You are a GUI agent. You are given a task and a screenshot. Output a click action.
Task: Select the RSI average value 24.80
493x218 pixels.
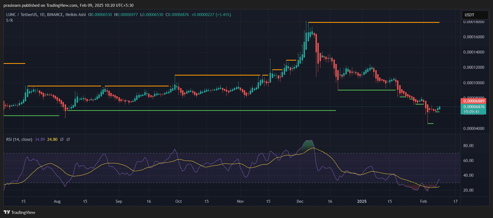coord(52,139)
